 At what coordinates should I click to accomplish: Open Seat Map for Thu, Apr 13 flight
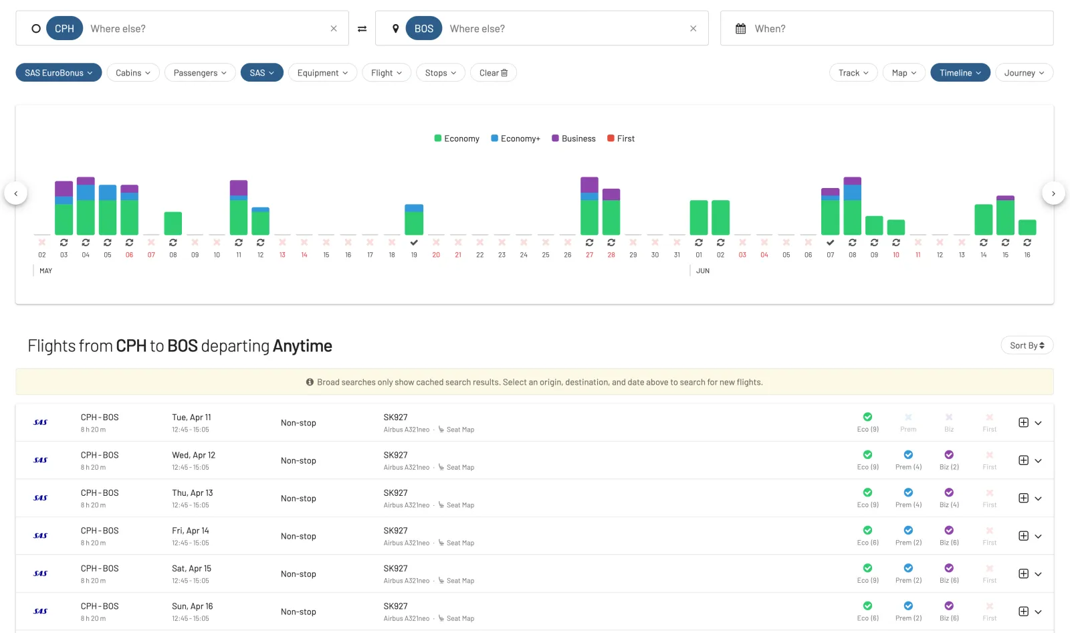point(456,505)
